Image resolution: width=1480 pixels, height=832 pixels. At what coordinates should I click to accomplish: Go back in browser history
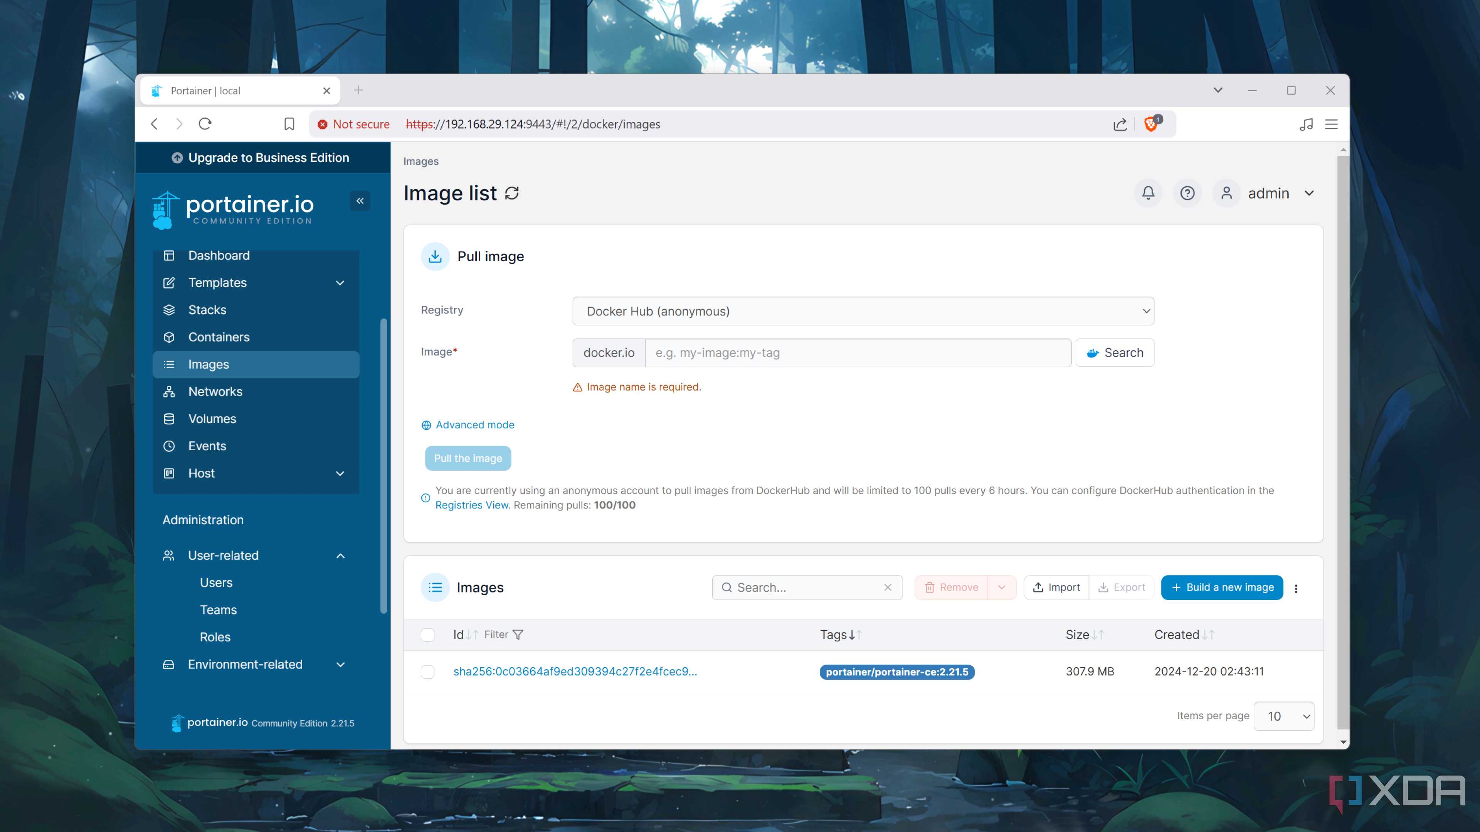tap(155, 124)
